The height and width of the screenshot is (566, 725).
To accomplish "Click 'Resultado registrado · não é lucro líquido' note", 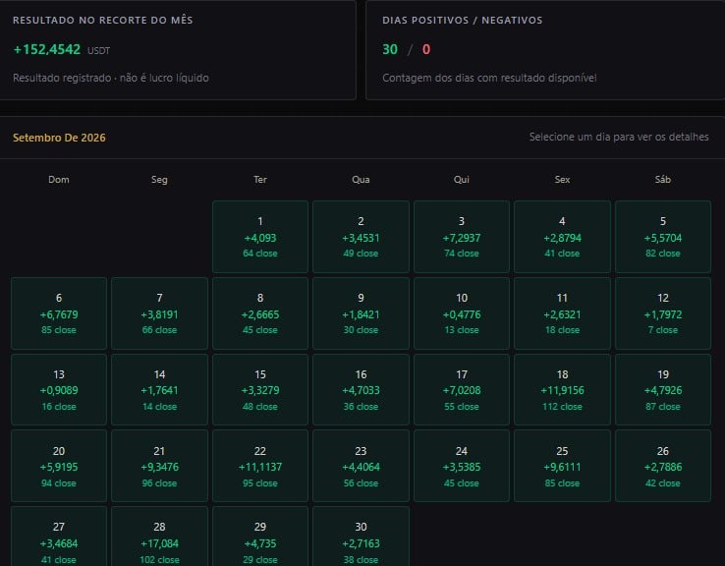I will 111,78.
